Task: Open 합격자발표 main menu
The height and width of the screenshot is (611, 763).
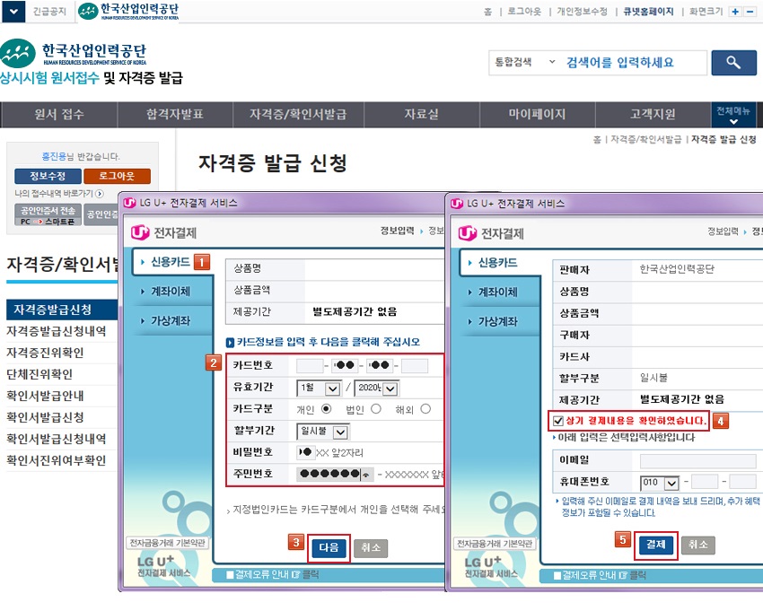Action: point(175,114)
